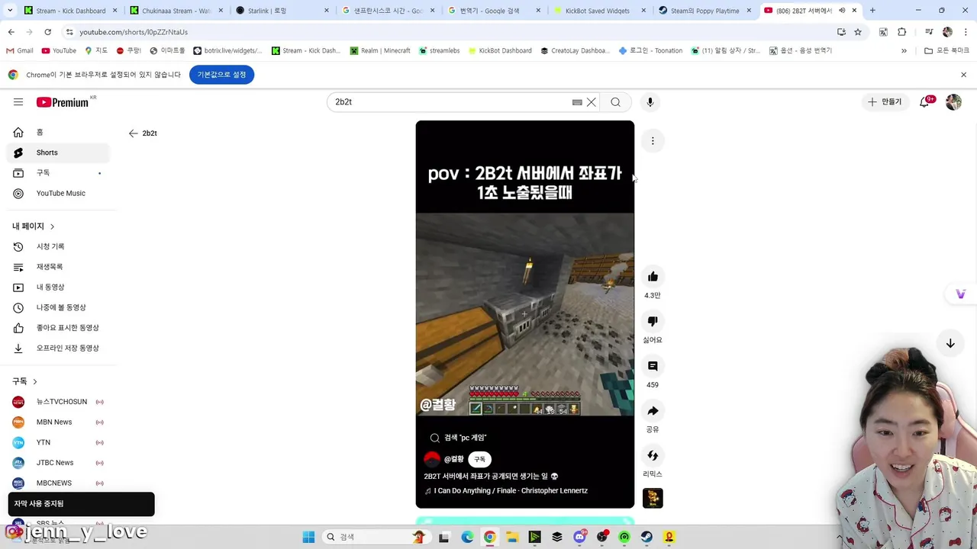Image resolution: width=977 pixels, height=549 pixels.
Task: Expand the 내 페이지 section
Action: [x=34, y=226]
